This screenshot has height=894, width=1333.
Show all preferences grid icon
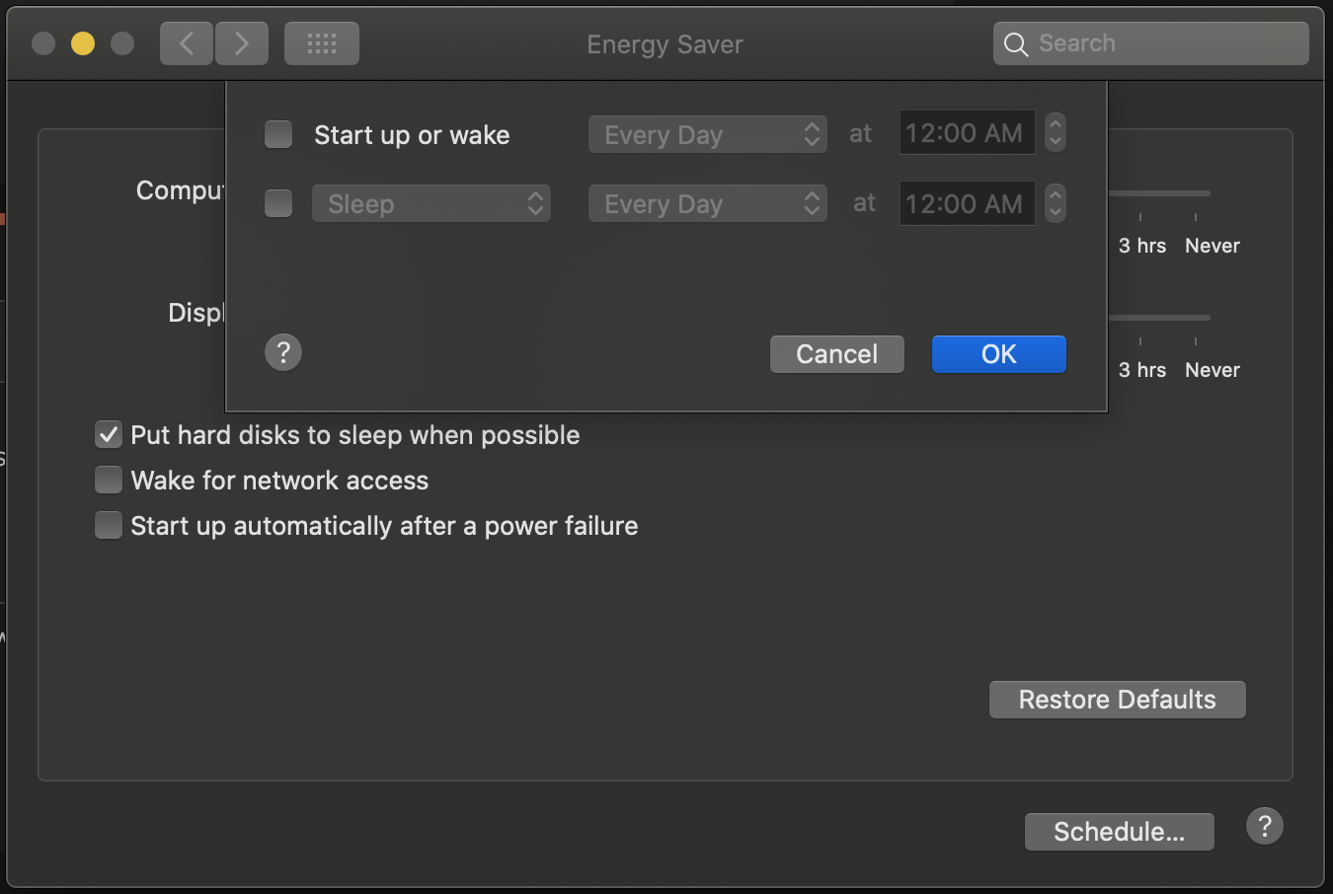click(x=322, y=44)
